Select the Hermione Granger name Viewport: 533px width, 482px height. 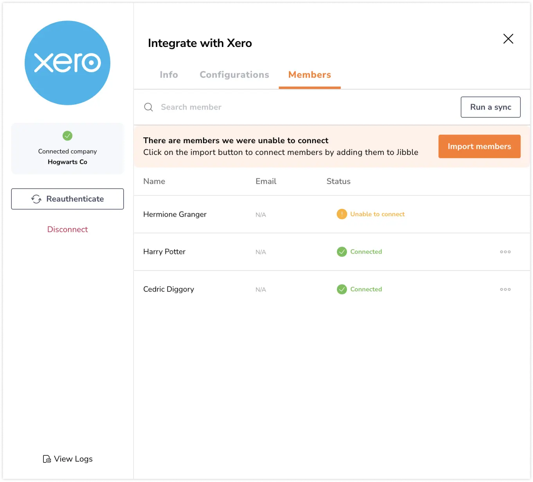175,214
